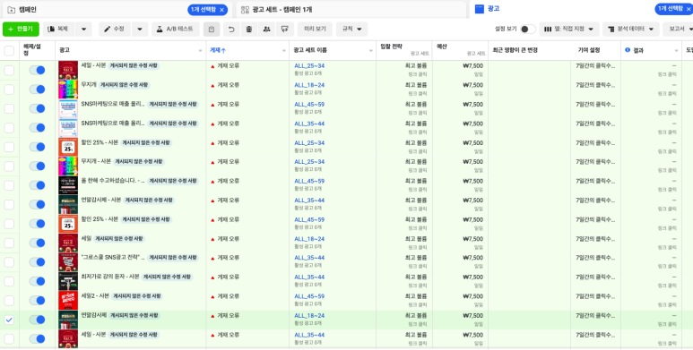Screen dimensions: 693x350
Task: Click 게재 오류 warning in 올 한해 수고하셨습니다 row
Action: (225, 181)
